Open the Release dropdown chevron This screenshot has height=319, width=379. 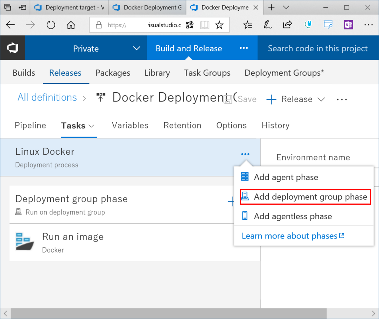tap(321, 99)
